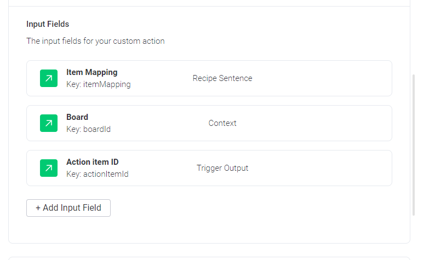Select the Trigger Output source label
Screen dimensions: 435x260
click(x=222, y=168)
